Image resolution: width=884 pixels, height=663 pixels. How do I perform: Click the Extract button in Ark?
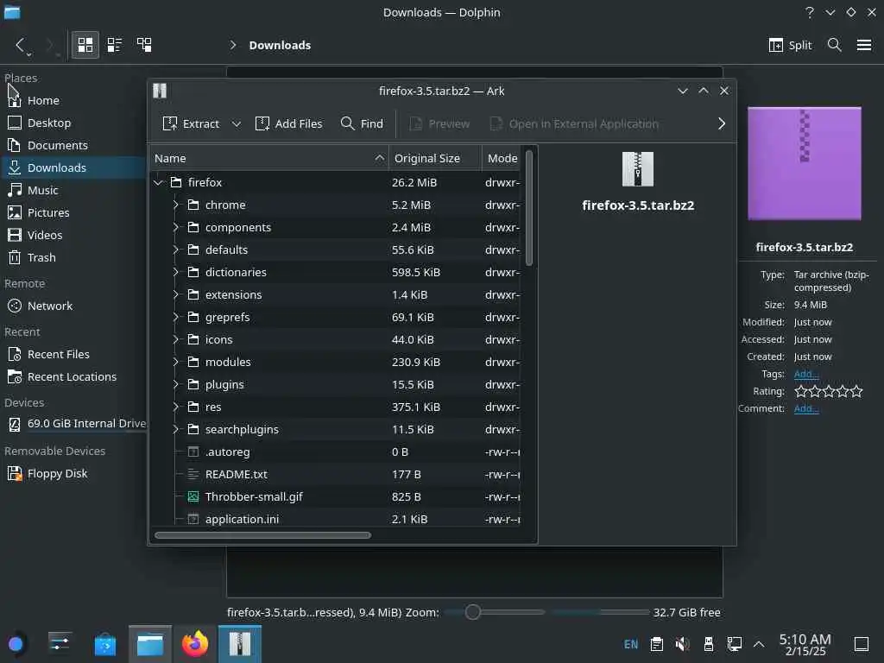point(191,123)
